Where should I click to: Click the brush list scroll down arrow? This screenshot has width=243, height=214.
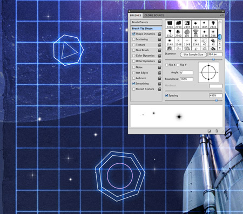pos(220,48)
